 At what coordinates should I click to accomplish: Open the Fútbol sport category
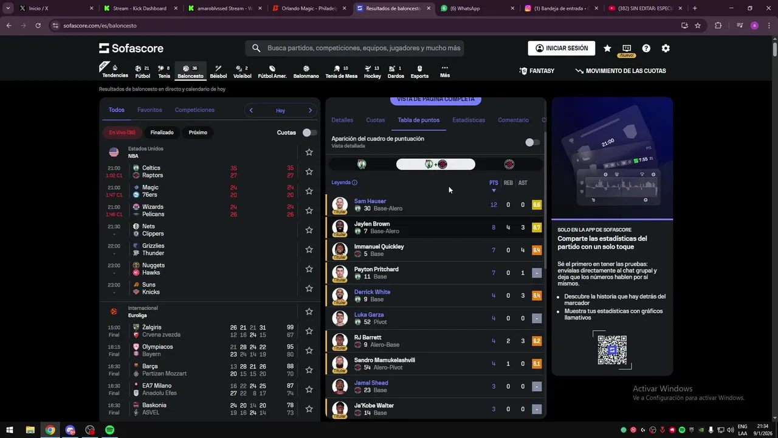tap(142, 72)
